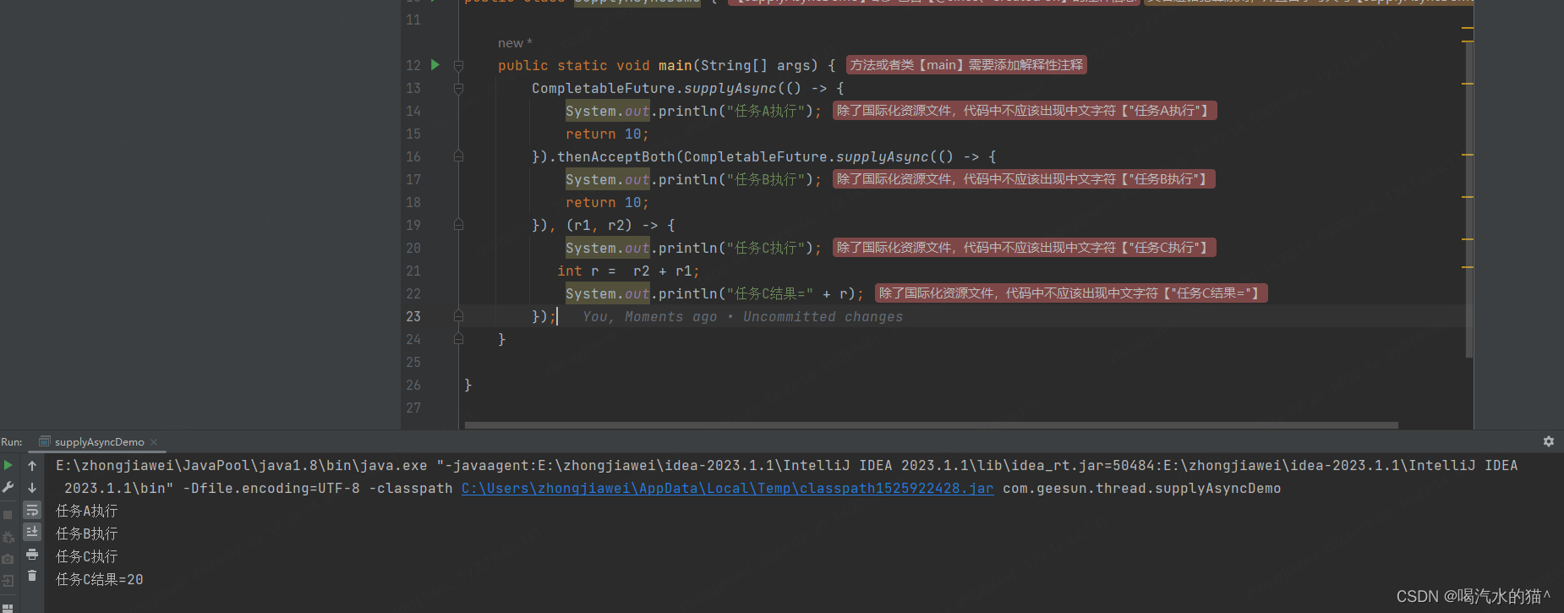Click line number 23 in the gutter
1564x613 pixels.
413,316
